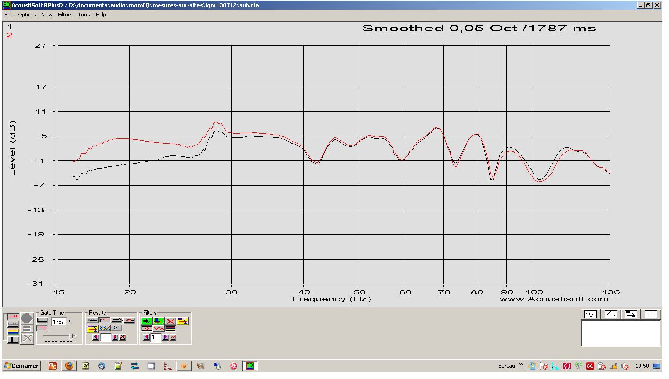Click the yellow arrow icon in Filters
Image resolution: width=669 pixels, height=379 pixels.
(x=182, y=321)
